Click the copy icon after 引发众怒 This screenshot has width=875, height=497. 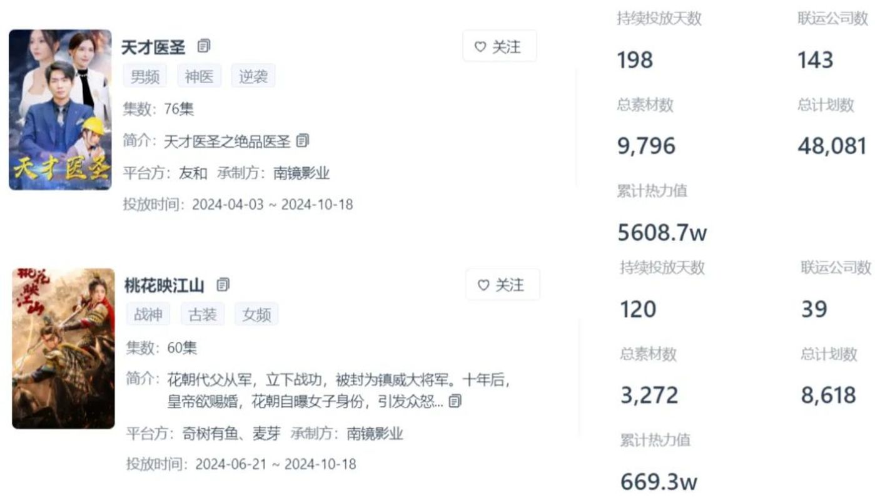(x=455, y=401)
